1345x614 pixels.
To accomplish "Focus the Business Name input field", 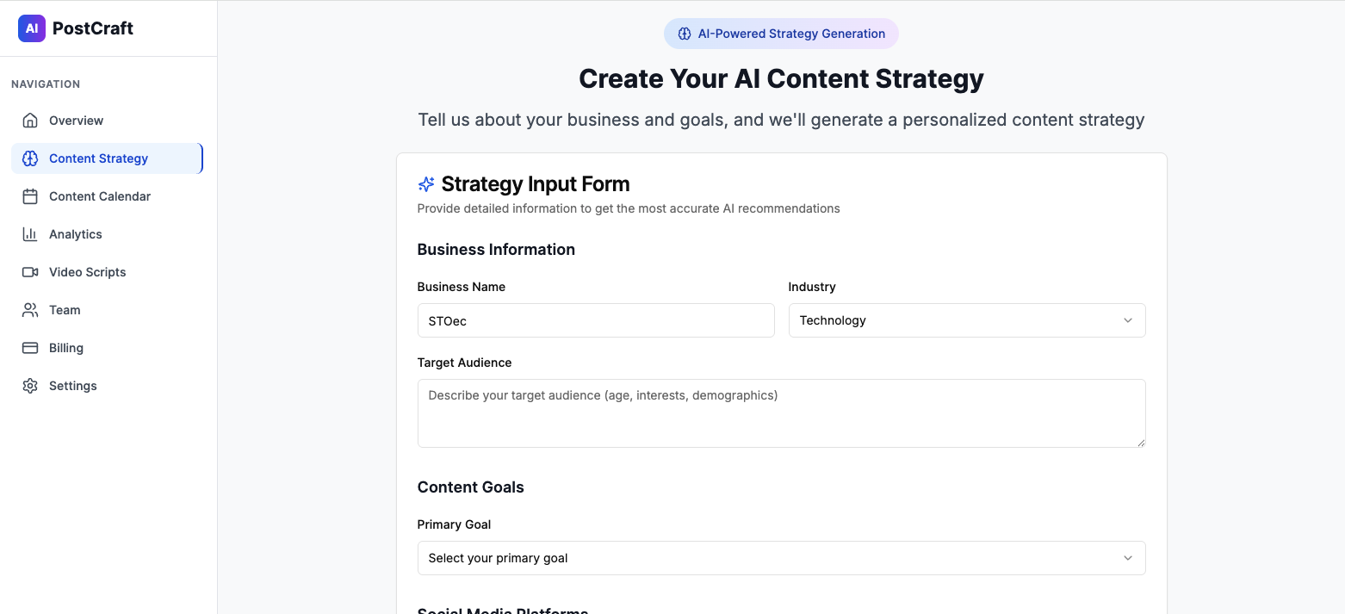I will click(x=596, y=320).
